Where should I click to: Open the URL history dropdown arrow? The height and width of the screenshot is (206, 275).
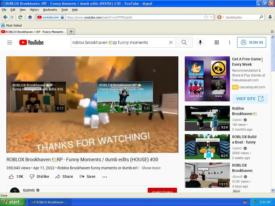211,17
